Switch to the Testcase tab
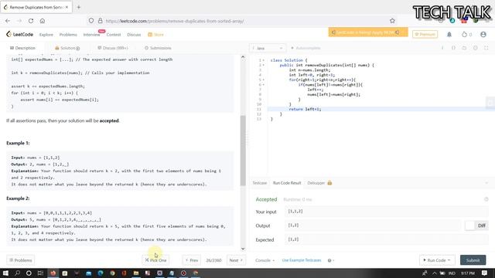495x278 pixels. point(260,183)
